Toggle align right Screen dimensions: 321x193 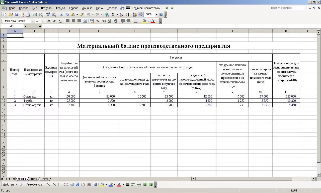79,21
